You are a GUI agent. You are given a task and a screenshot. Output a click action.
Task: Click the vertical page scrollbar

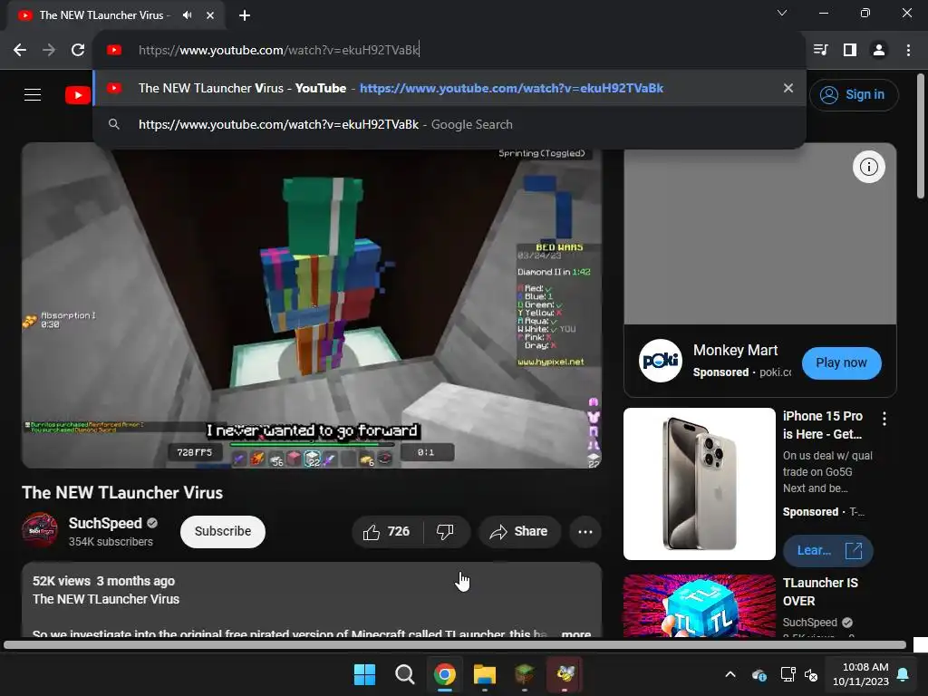921,137
